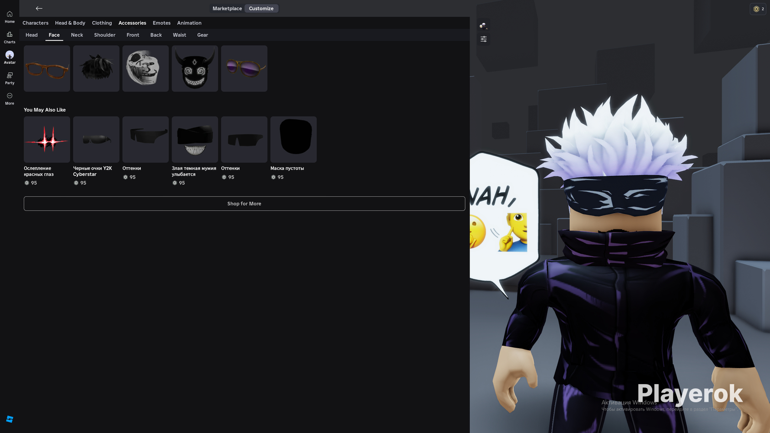
Task: Switch to the Neck subtab
Action: click(x=77, y=35)
